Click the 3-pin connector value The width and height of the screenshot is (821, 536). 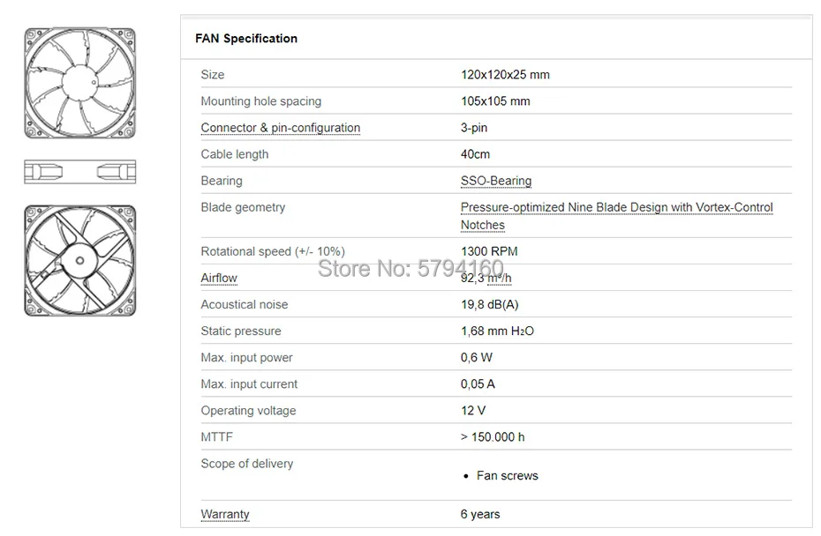(x=474, y=128)
